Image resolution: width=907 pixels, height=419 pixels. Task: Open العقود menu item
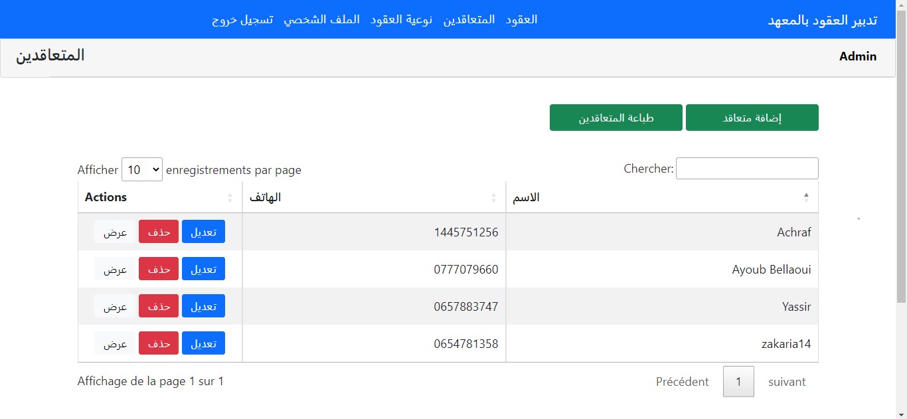pyautogui.click(x=522, y=19)
